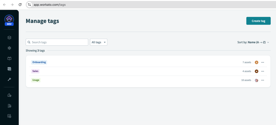
Task: Reload the page with the browser refresh icon
Action: coord(20,5)
